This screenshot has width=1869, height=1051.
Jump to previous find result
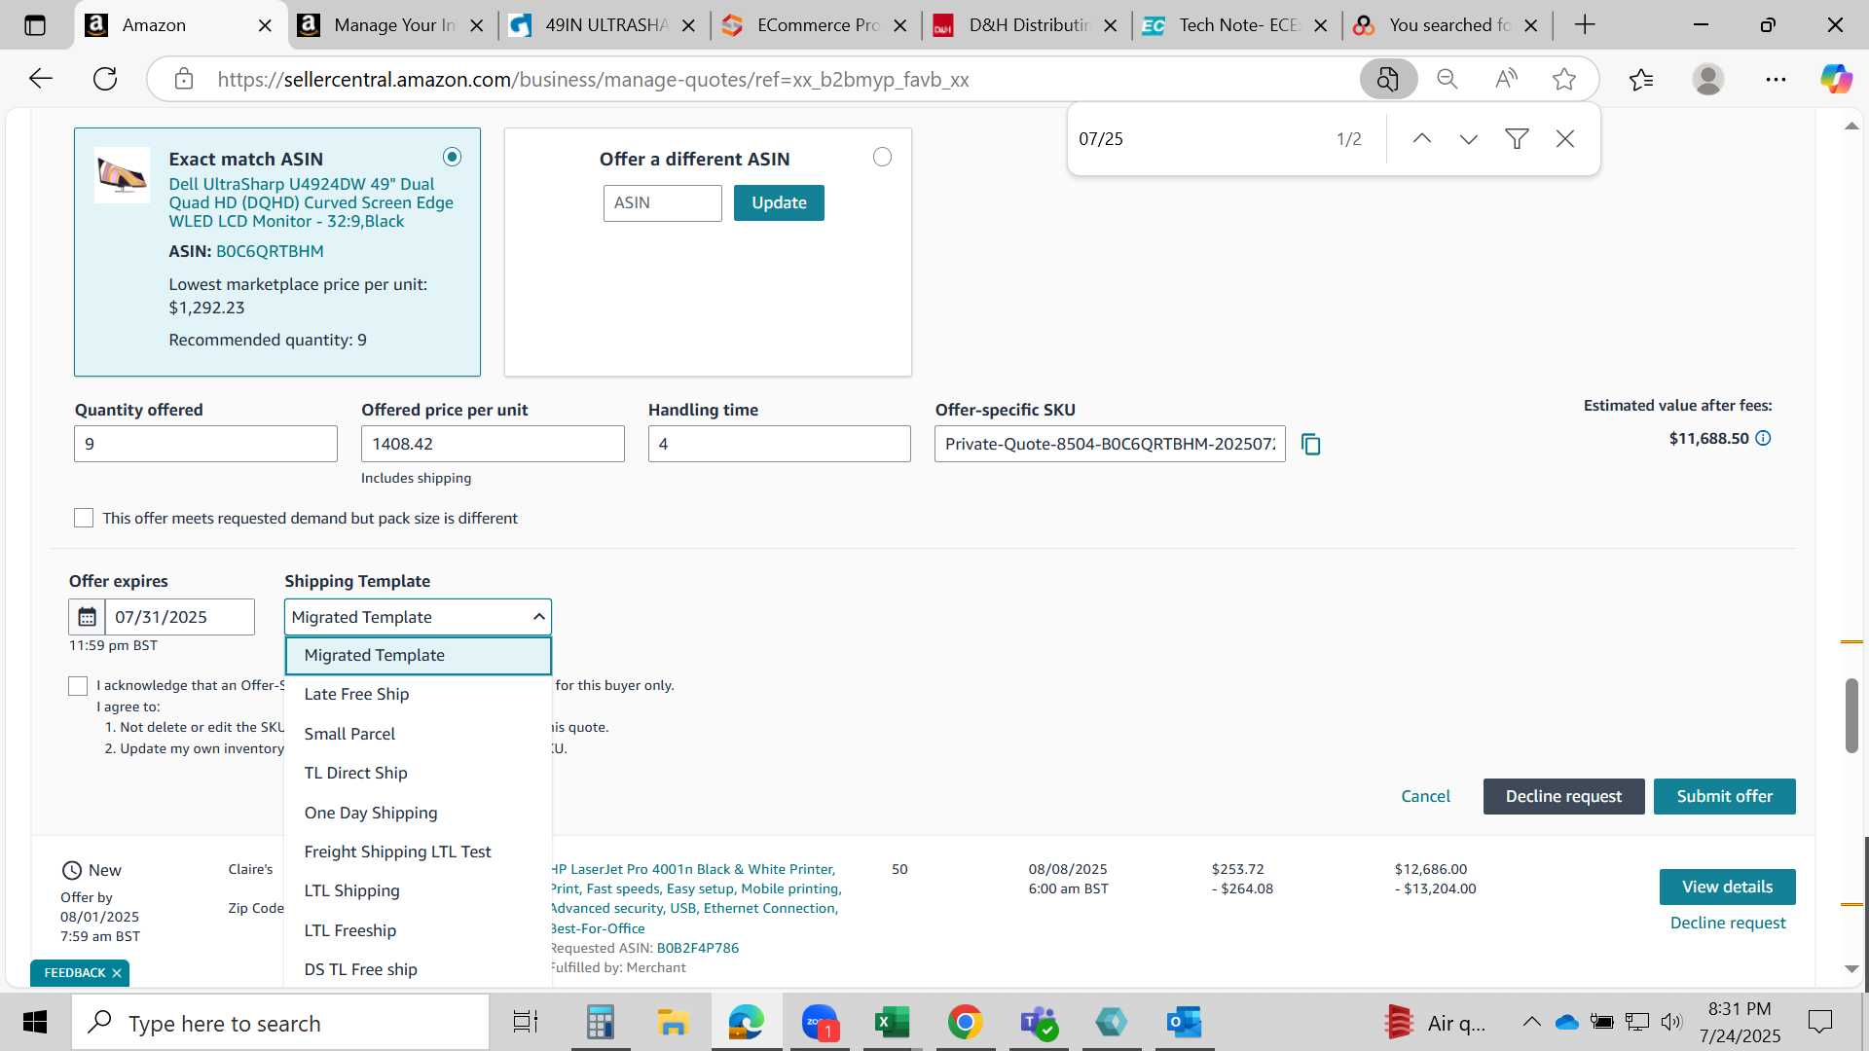pos(1422,139)
